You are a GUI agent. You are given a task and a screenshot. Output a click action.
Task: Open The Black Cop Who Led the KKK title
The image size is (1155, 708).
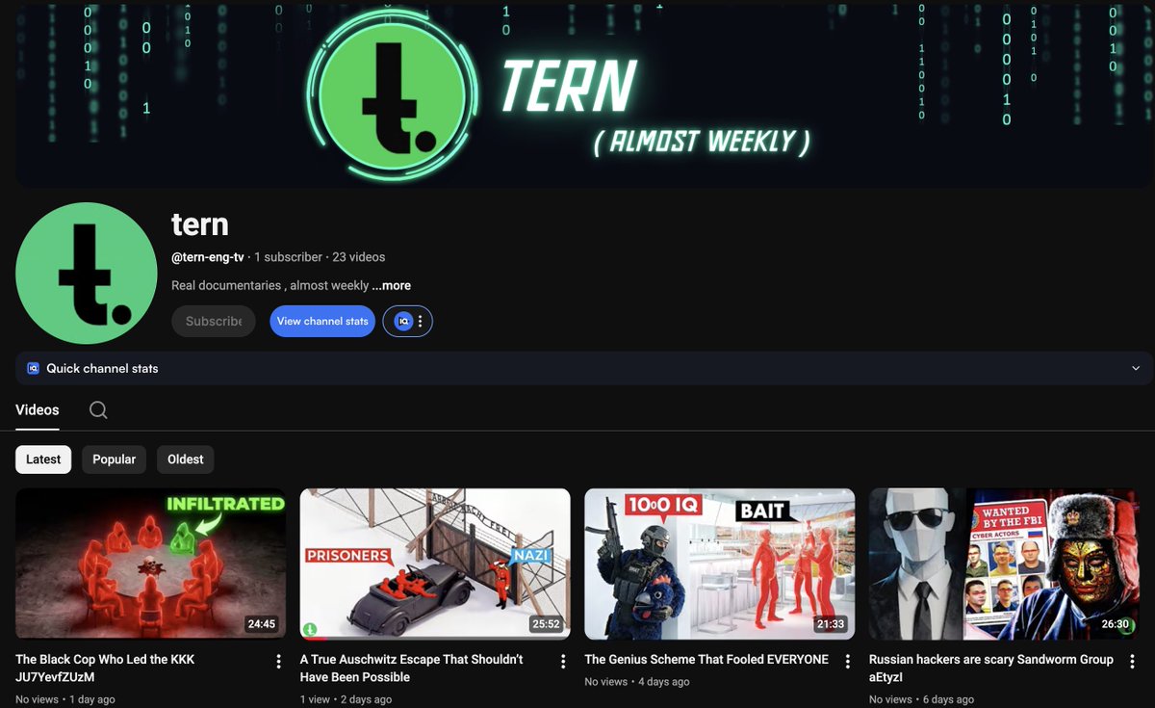point(105,669)
